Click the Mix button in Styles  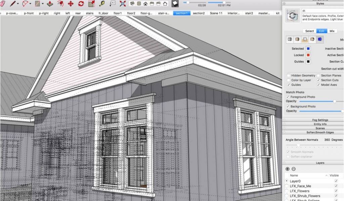pos(332,31)
